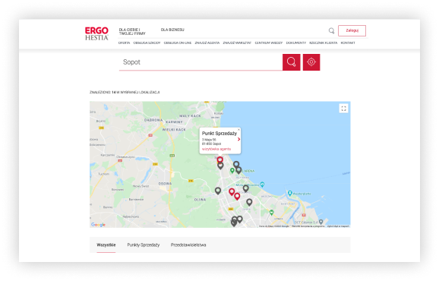Click the red search button beside Sopot field
Screen dimensions: 439x281
click(291, 62)
